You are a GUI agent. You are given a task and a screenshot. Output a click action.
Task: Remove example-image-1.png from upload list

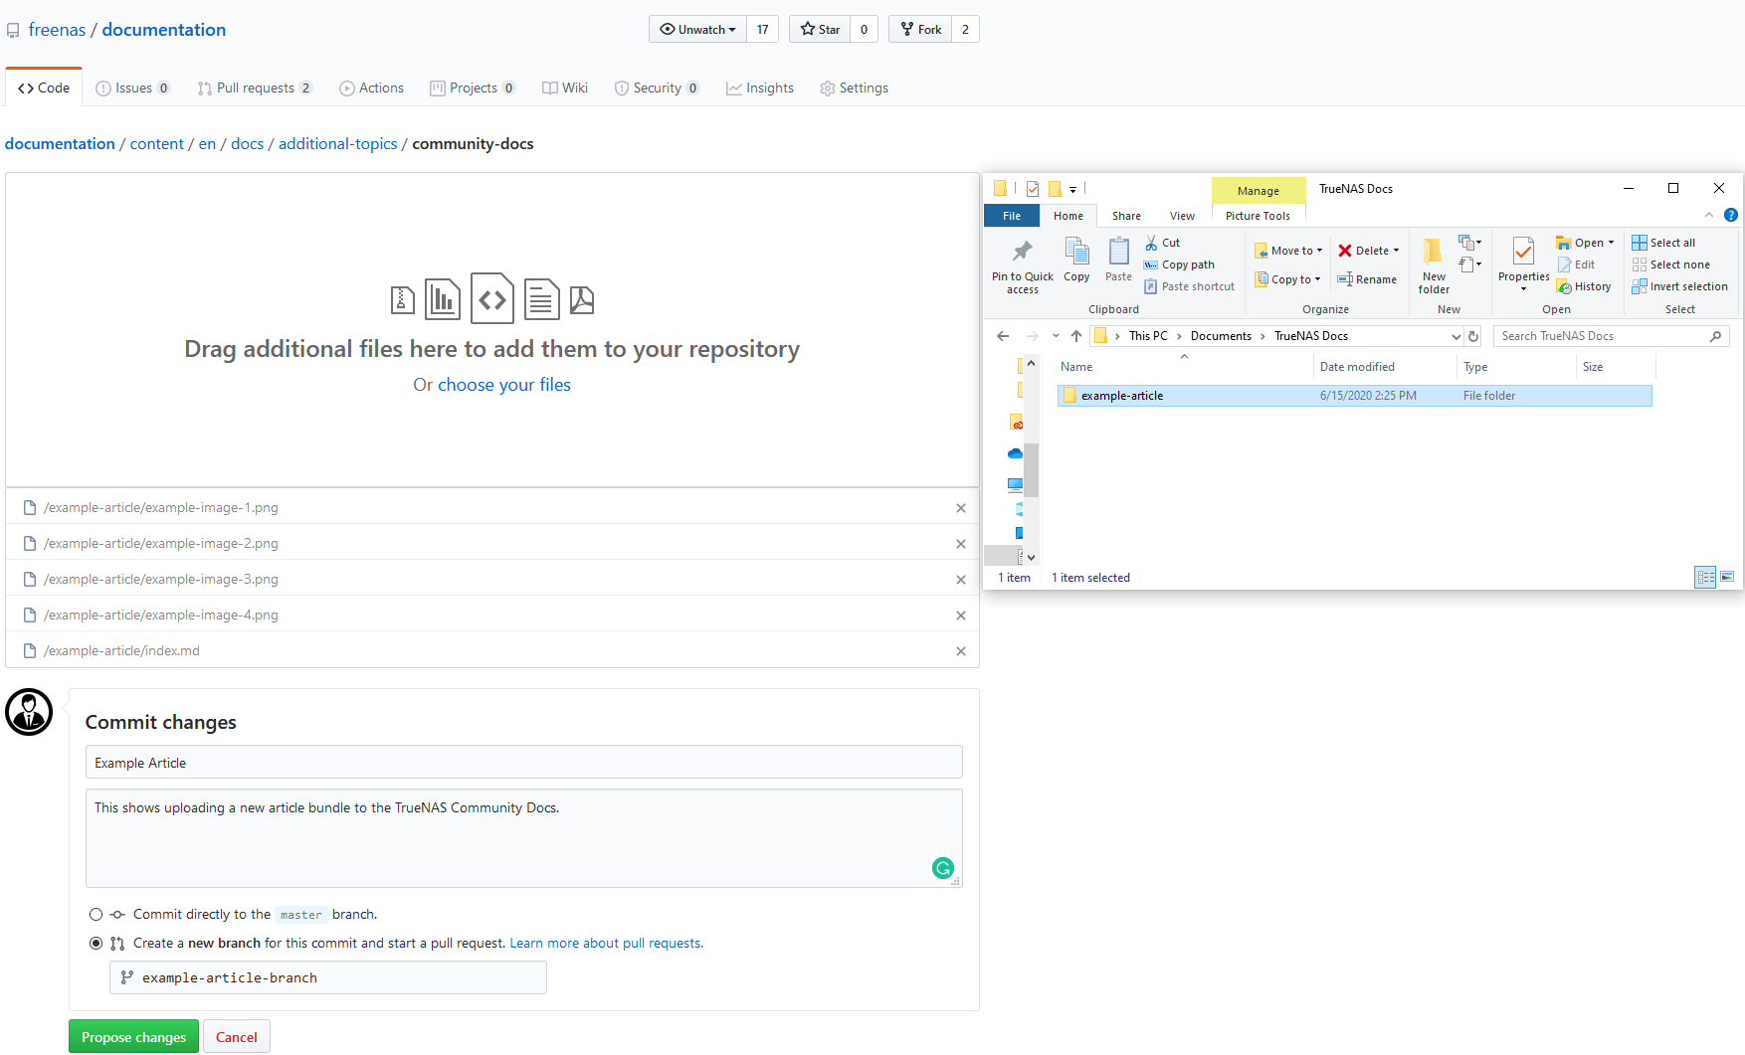coord(960,508)
